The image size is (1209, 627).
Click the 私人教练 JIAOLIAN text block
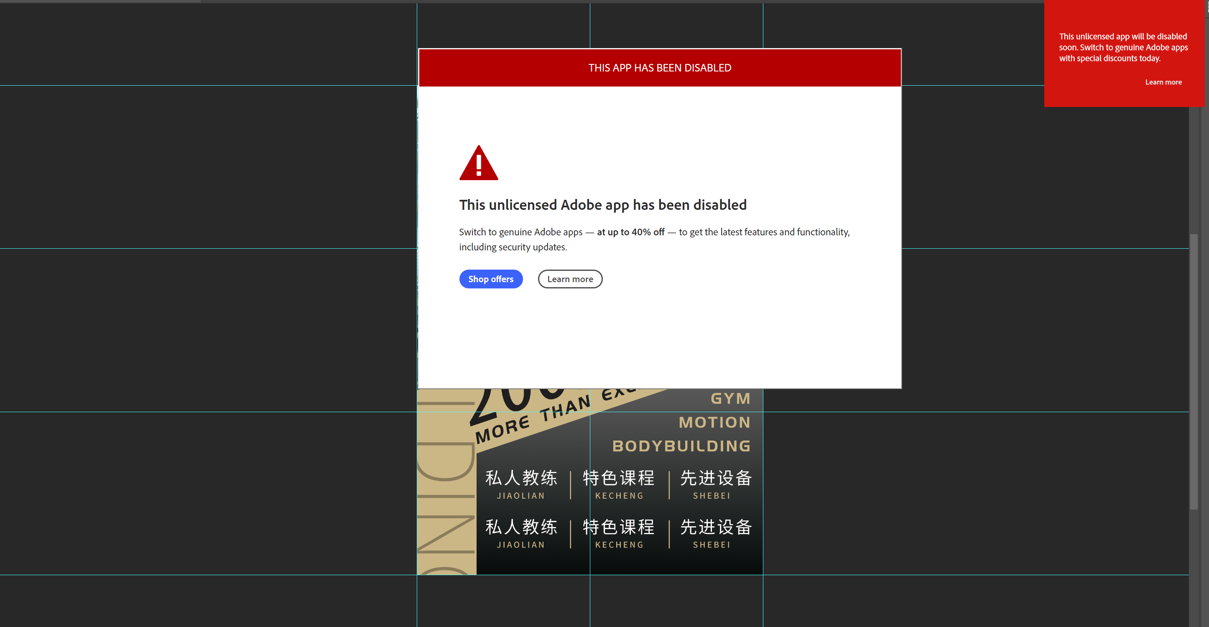pos(520,483)
